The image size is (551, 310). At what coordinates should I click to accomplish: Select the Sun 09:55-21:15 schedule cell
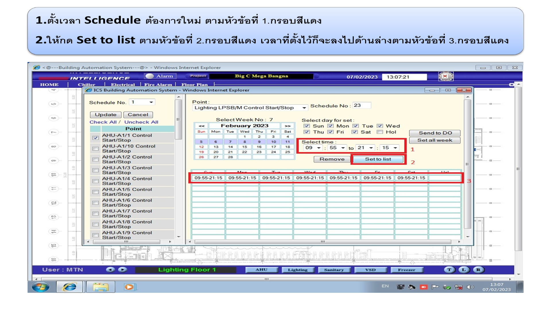[208, 178]
